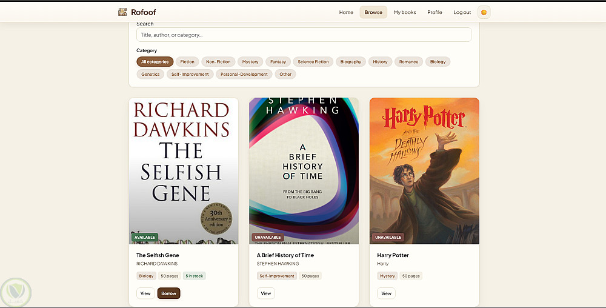
Task: View A Brief History of Time
Action: [x=265, y=293]
